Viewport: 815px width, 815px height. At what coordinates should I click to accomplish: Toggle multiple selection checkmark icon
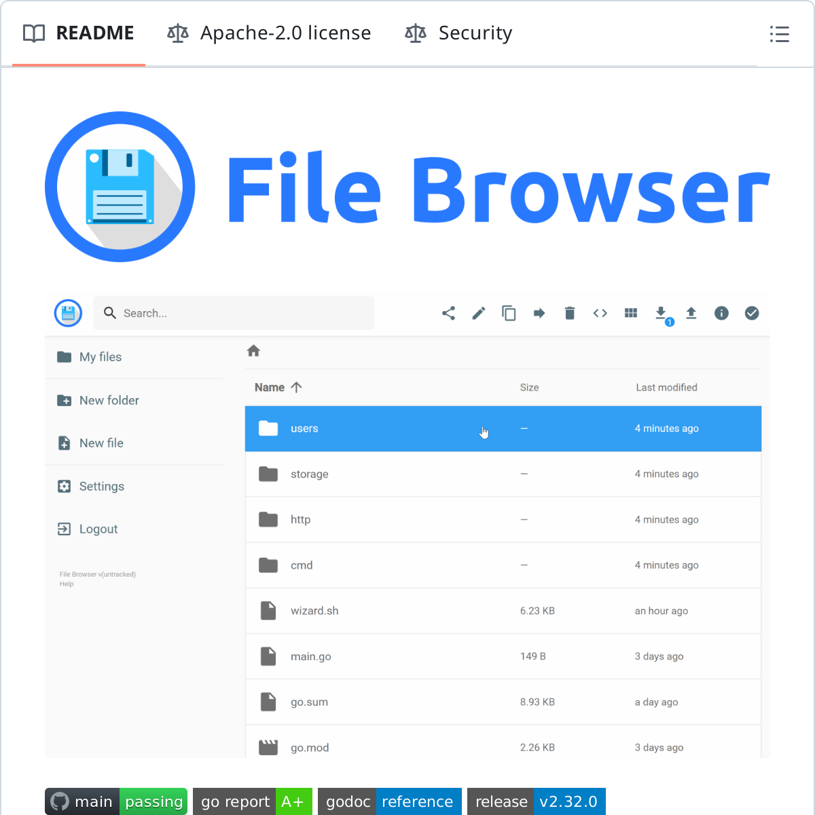(752, 313)
